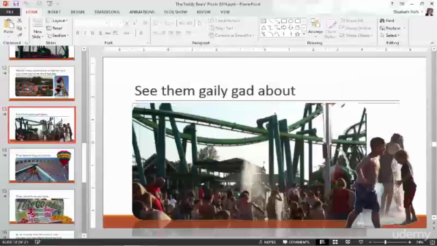The width and height of the screenshot is (437, 246).
Task: Switch to the SLIDE SHOW tab
Action: pos(175,12)
